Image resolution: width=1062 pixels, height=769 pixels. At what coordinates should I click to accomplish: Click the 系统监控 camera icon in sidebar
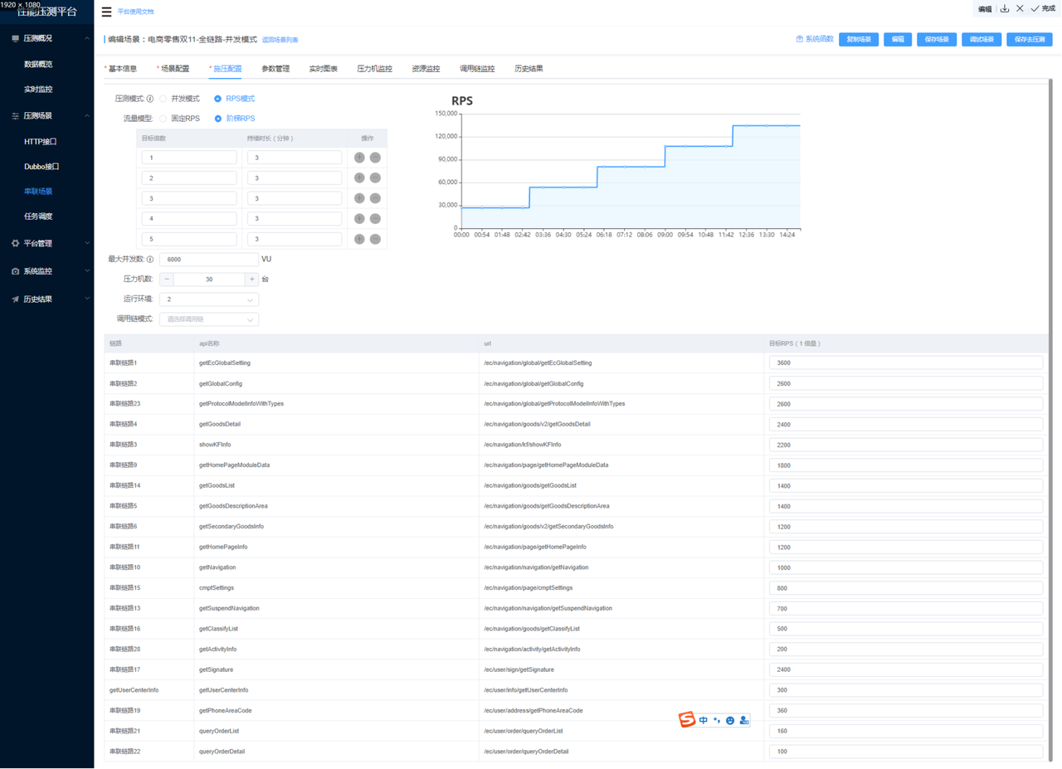(x=15, y=271)
